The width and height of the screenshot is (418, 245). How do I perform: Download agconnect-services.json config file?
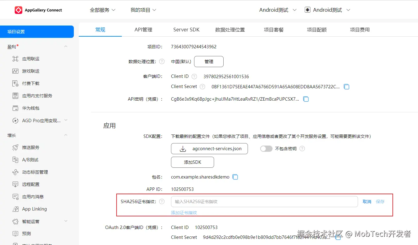(209, 149)
